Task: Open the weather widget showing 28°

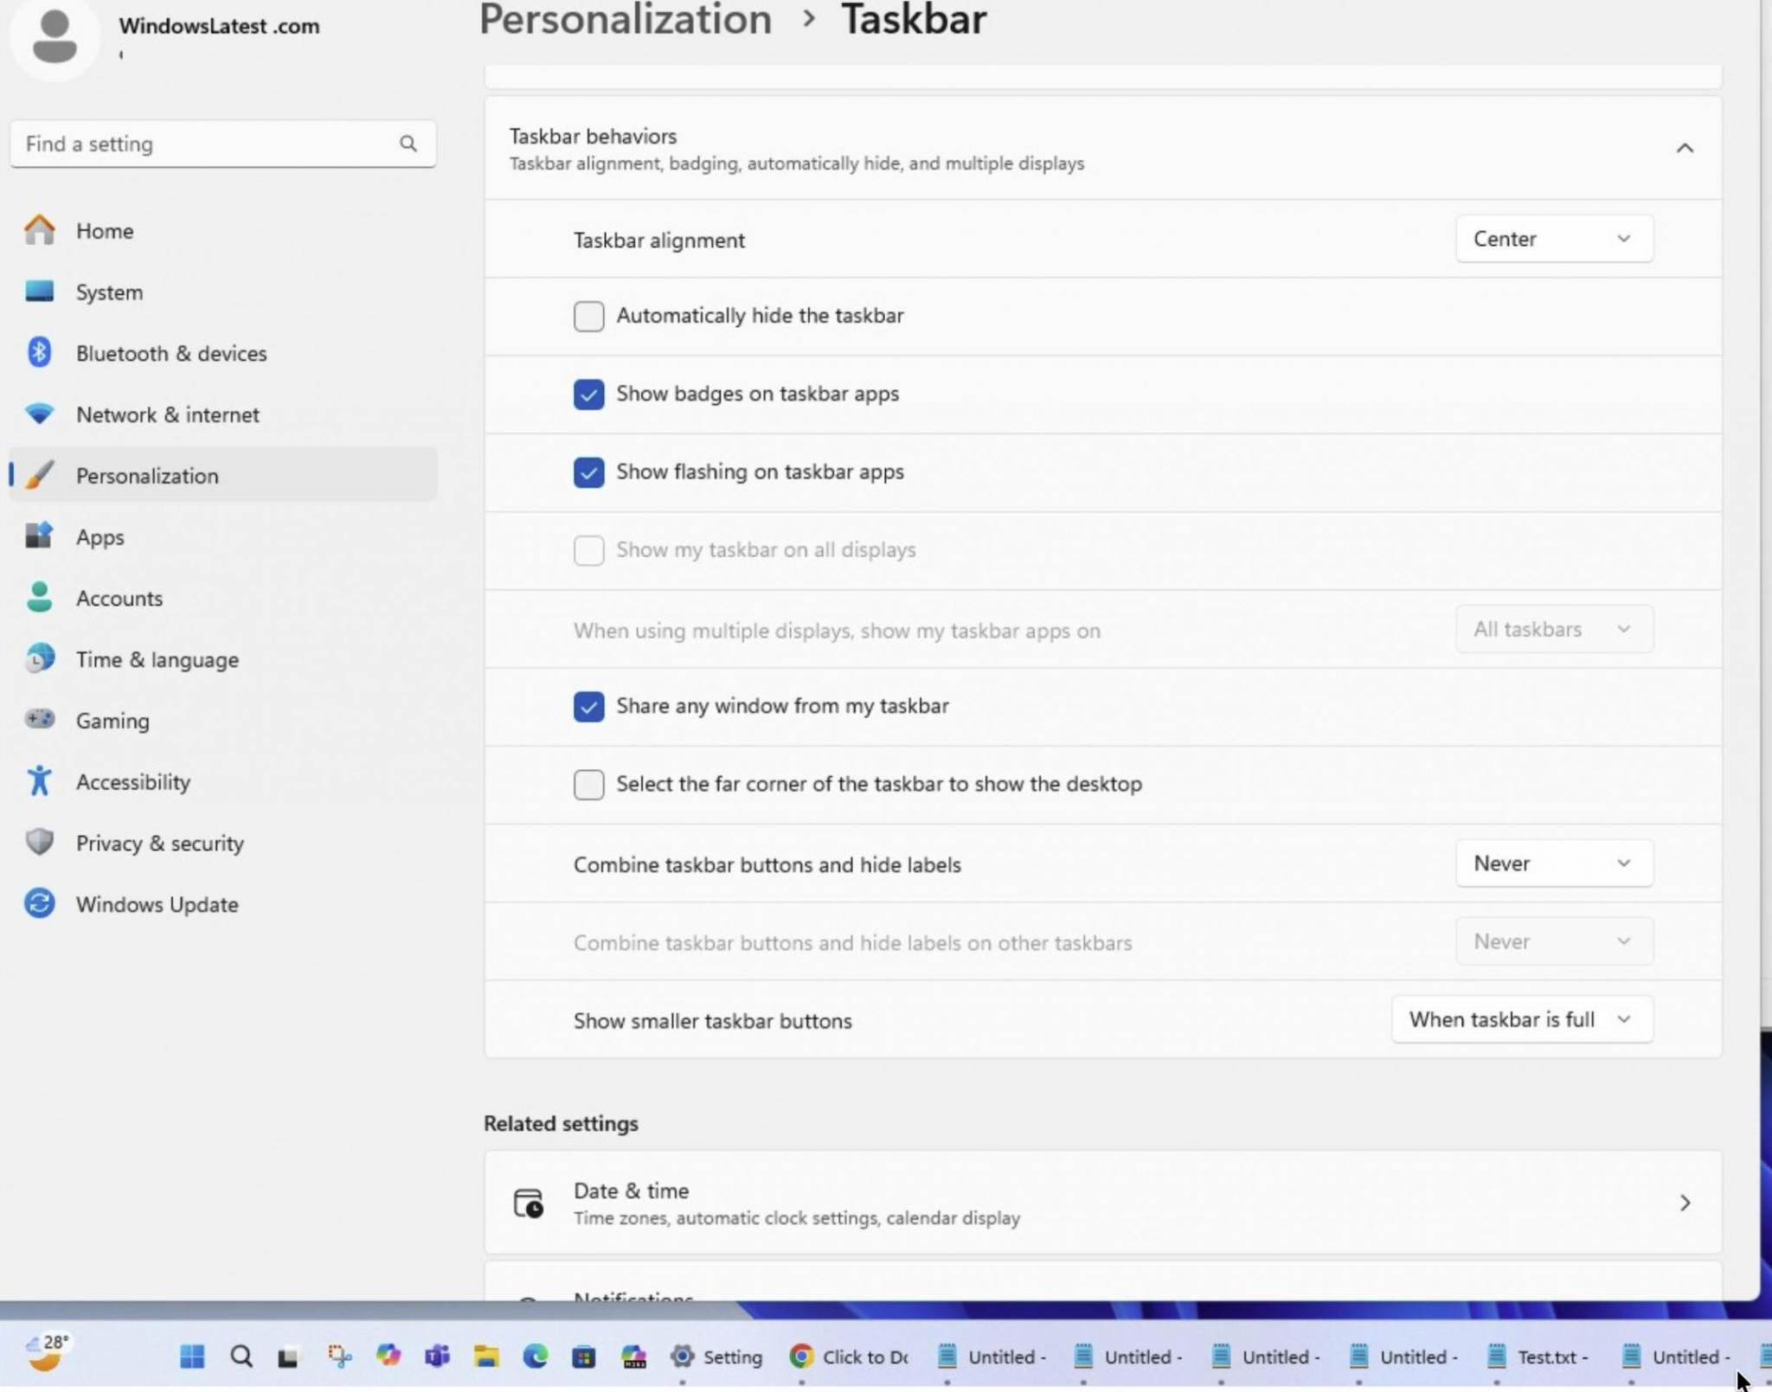Action: click(x=47, y=1352)
